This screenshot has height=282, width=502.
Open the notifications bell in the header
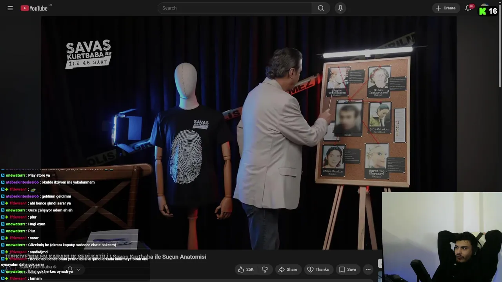pyautogui.click(x=468, y=8)
